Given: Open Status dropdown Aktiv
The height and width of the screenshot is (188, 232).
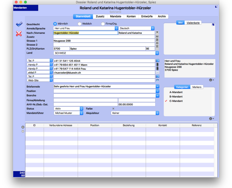Looking at the screenshot, I should (68, 109).
